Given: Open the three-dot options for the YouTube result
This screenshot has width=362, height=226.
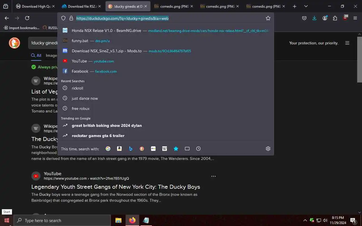Looking at the screenshot, I should tap(214, 176).
